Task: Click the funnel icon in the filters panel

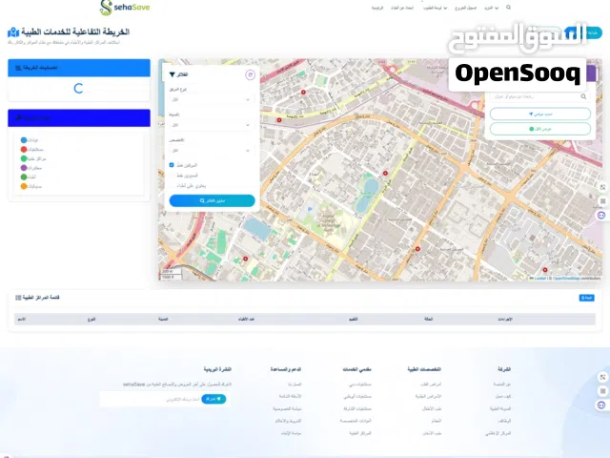Action: tap(172, 74)
